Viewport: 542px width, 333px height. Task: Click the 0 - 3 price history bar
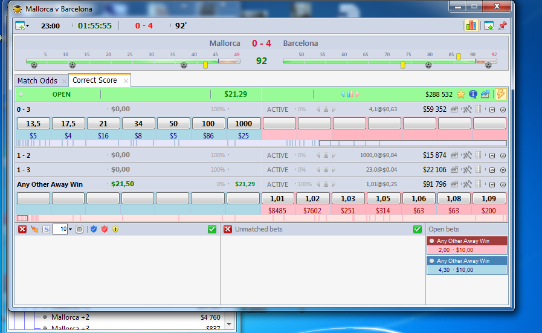[261, 143]
